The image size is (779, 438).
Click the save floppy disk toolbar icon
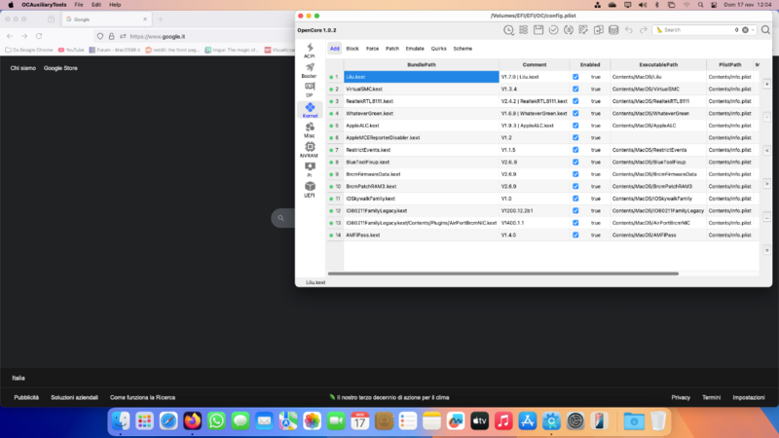[538, 30]
